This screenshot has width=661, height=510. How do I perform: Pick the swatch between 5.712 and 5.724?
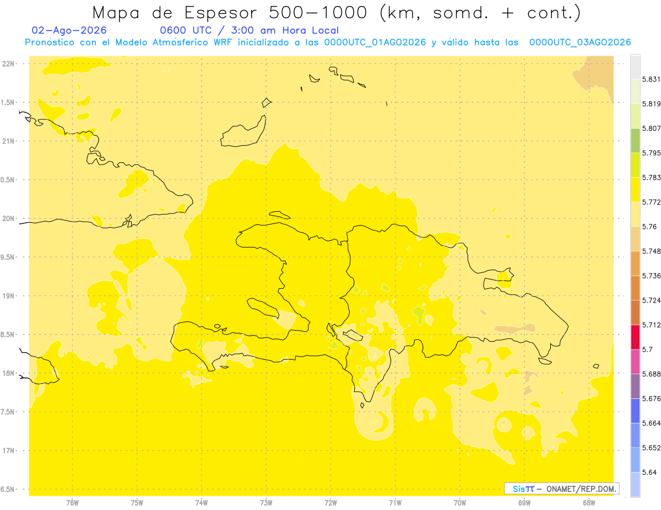coord(635,312)
